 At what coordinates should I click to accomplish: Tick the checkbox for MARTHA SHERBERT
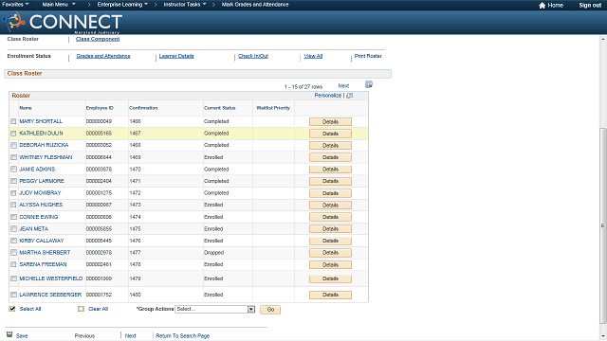click(13, 253)
